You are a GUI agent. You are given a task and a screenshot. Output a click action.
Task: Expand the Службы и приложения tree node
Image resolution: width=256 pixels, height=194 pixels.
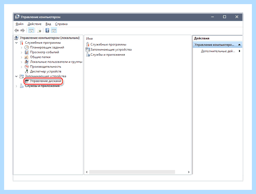click(x=17, y=86)
